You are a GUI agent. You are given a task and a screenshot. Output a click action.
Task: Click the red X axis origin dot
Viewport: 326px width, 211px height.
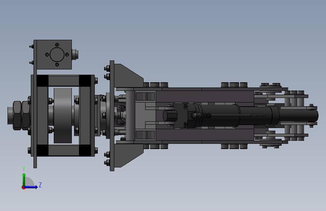pos(23,187)
